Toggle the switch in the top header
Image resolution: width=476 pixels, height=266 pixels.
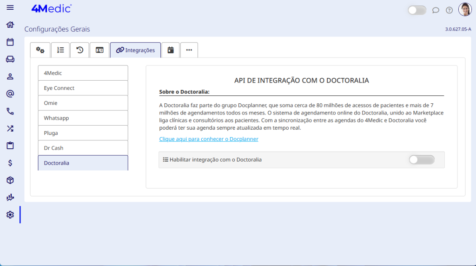click(417, 10)
